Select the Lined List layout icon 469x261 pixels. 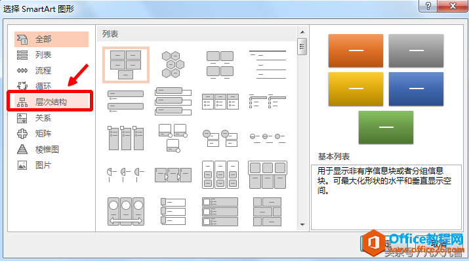pos(268,64)
